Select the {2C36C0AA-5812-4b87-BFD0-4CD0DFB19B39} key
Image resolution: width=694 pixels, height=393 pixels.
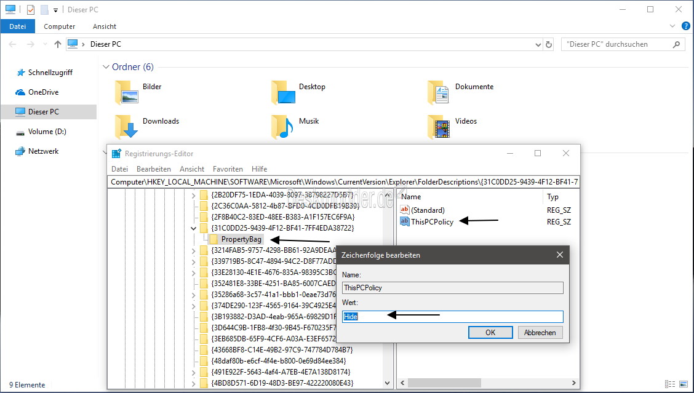(285, 206)
